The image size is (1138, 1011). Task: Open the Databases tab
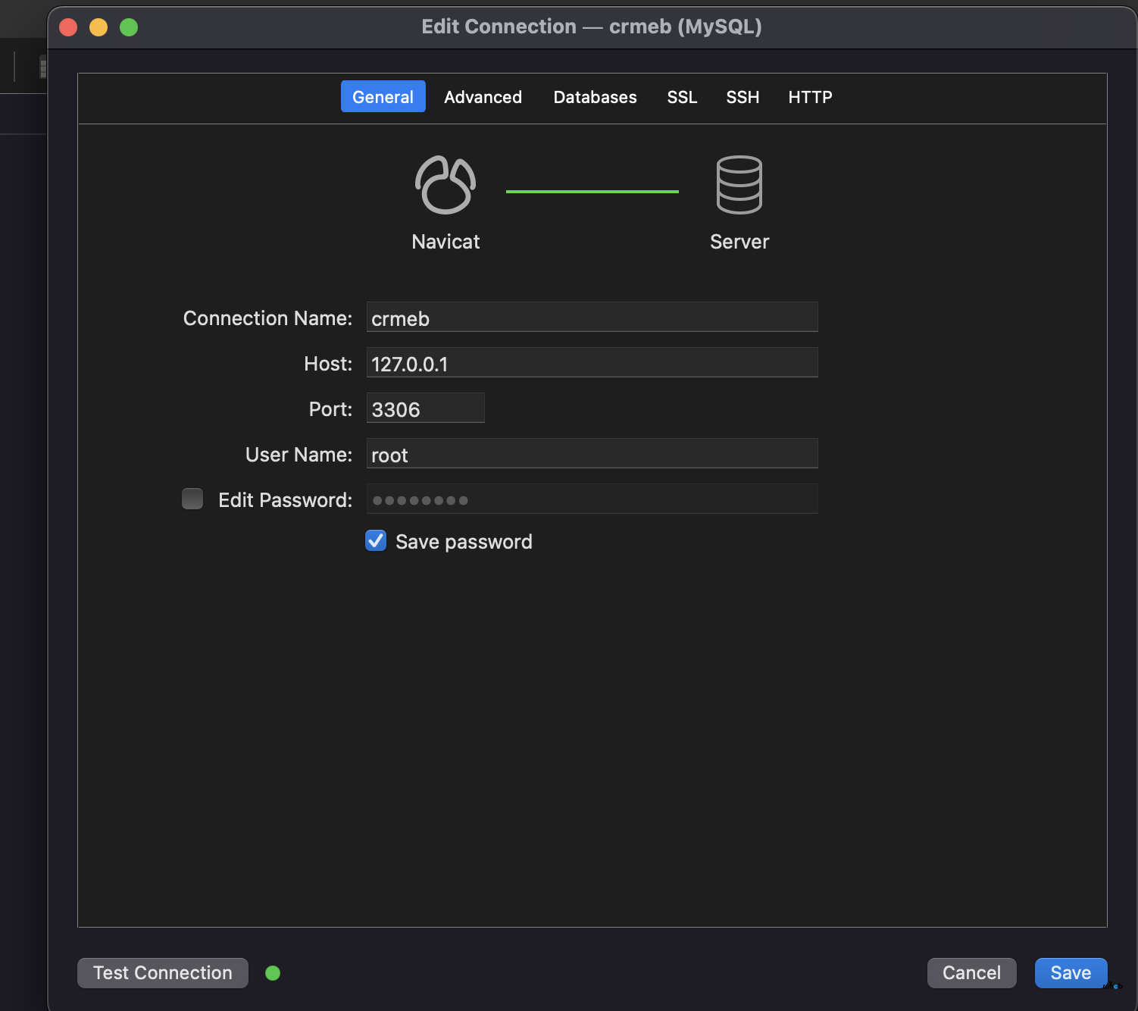coord(596,97)
